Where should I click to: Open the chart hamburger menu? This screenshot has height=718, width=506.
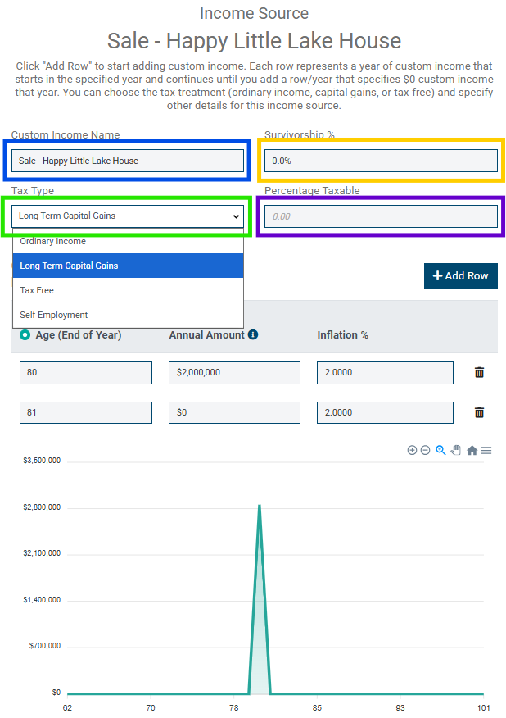point(486,450)
